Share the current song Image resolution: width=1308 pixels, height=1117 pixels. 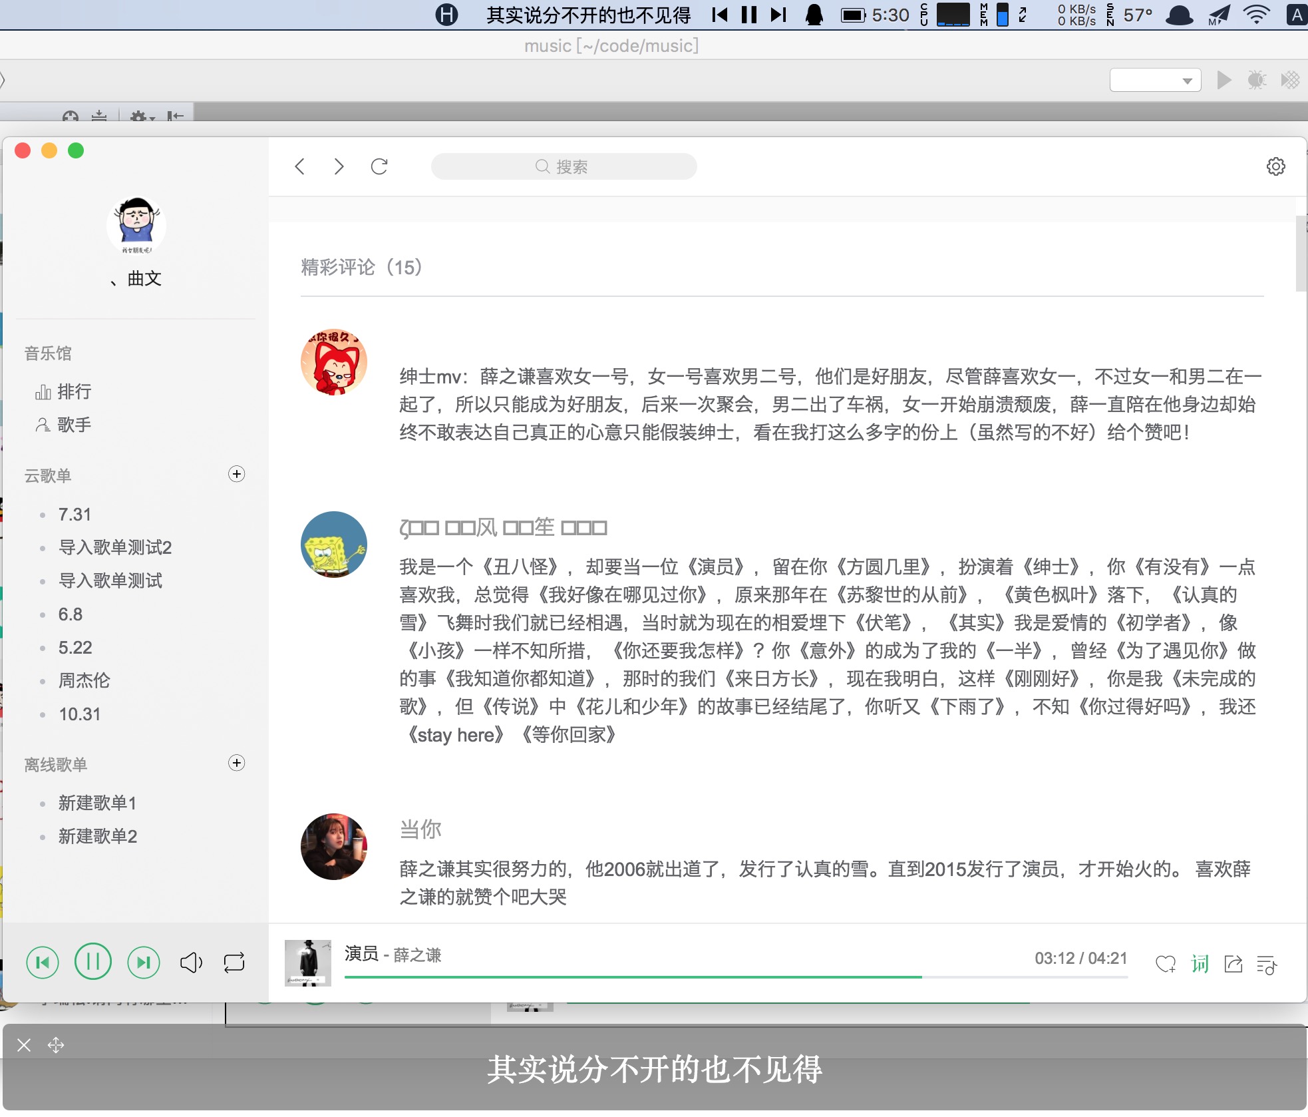1233,963
